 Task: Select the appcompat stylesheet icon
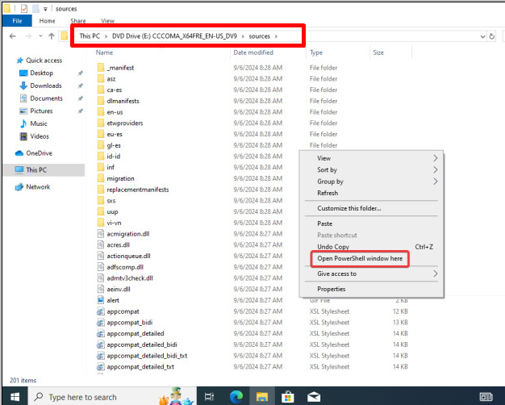coord(101,311)
